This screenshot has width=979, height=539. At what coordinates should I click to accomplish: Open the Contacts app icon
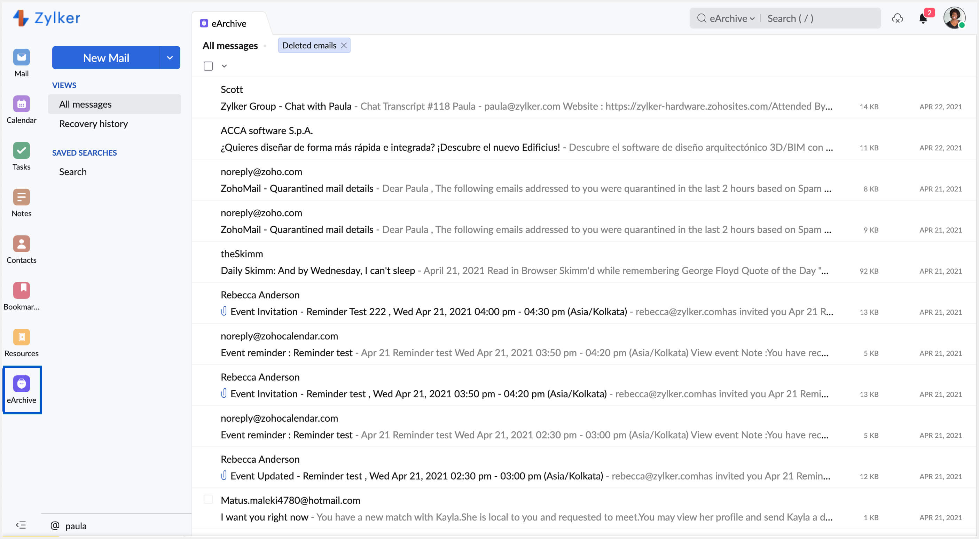(21, 244)
